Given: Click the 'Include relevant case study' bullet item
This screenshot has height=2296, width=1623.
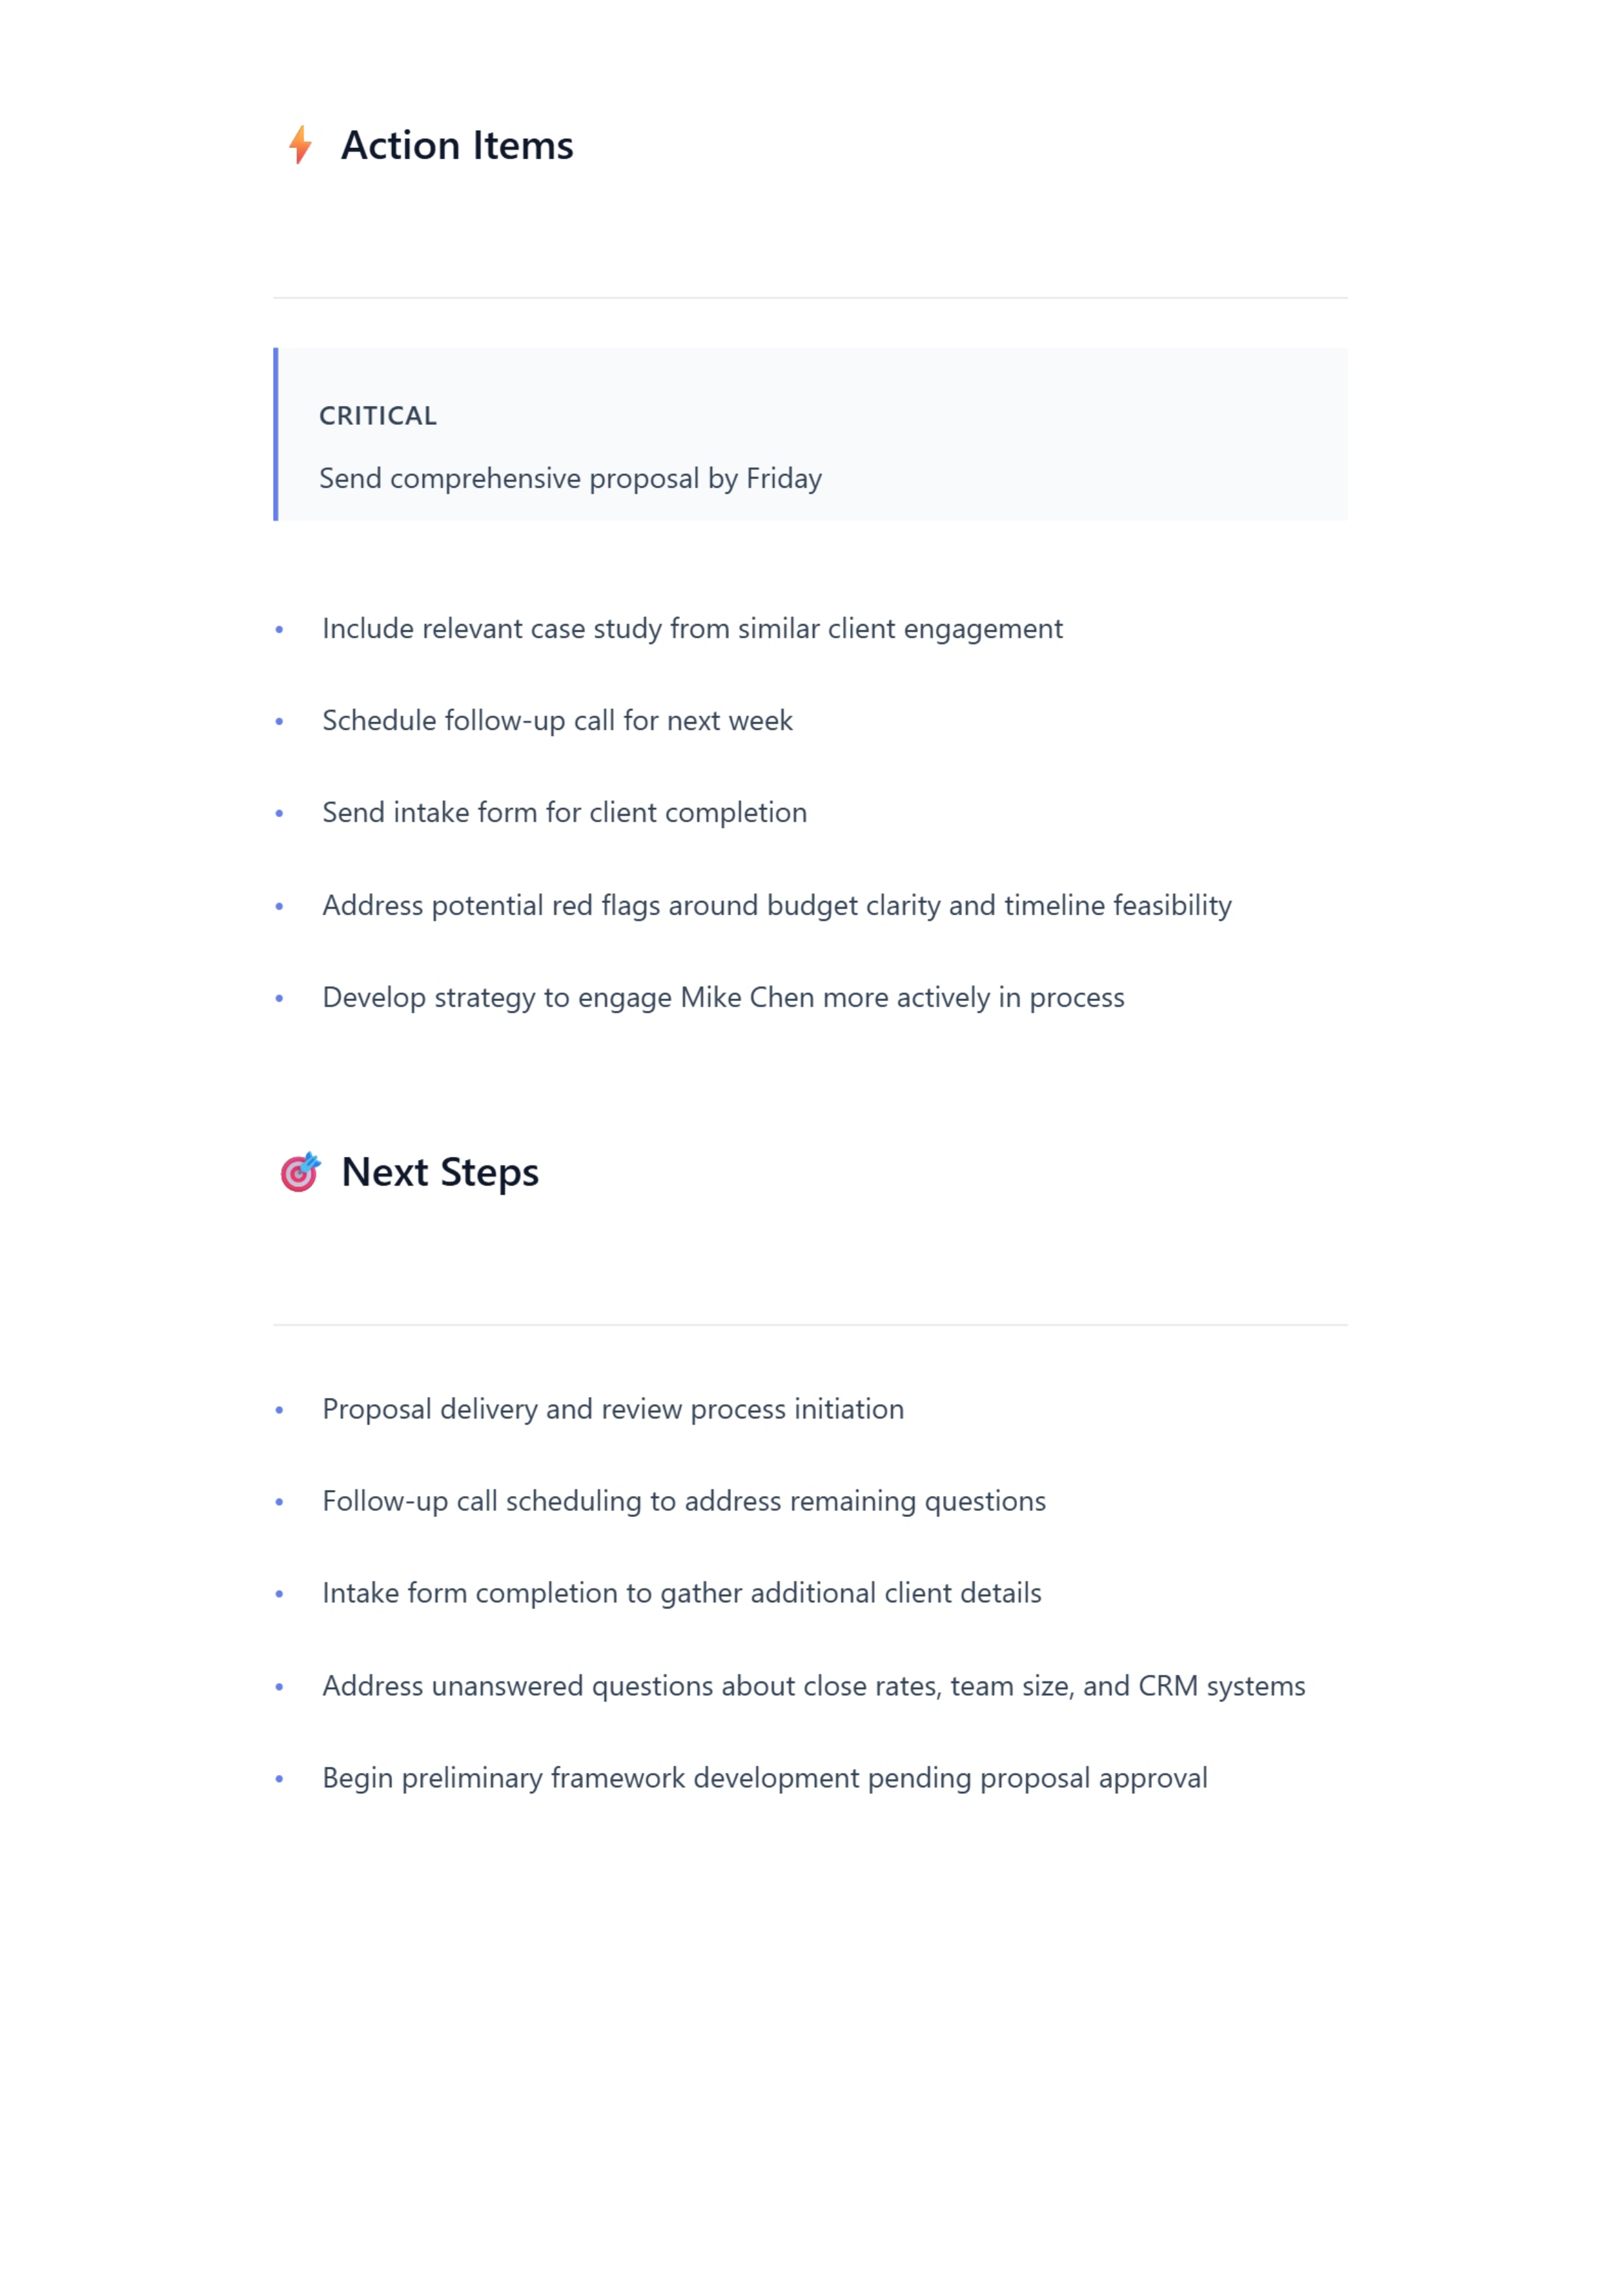Looking at the screenshot, I should [x=692, y=629].
